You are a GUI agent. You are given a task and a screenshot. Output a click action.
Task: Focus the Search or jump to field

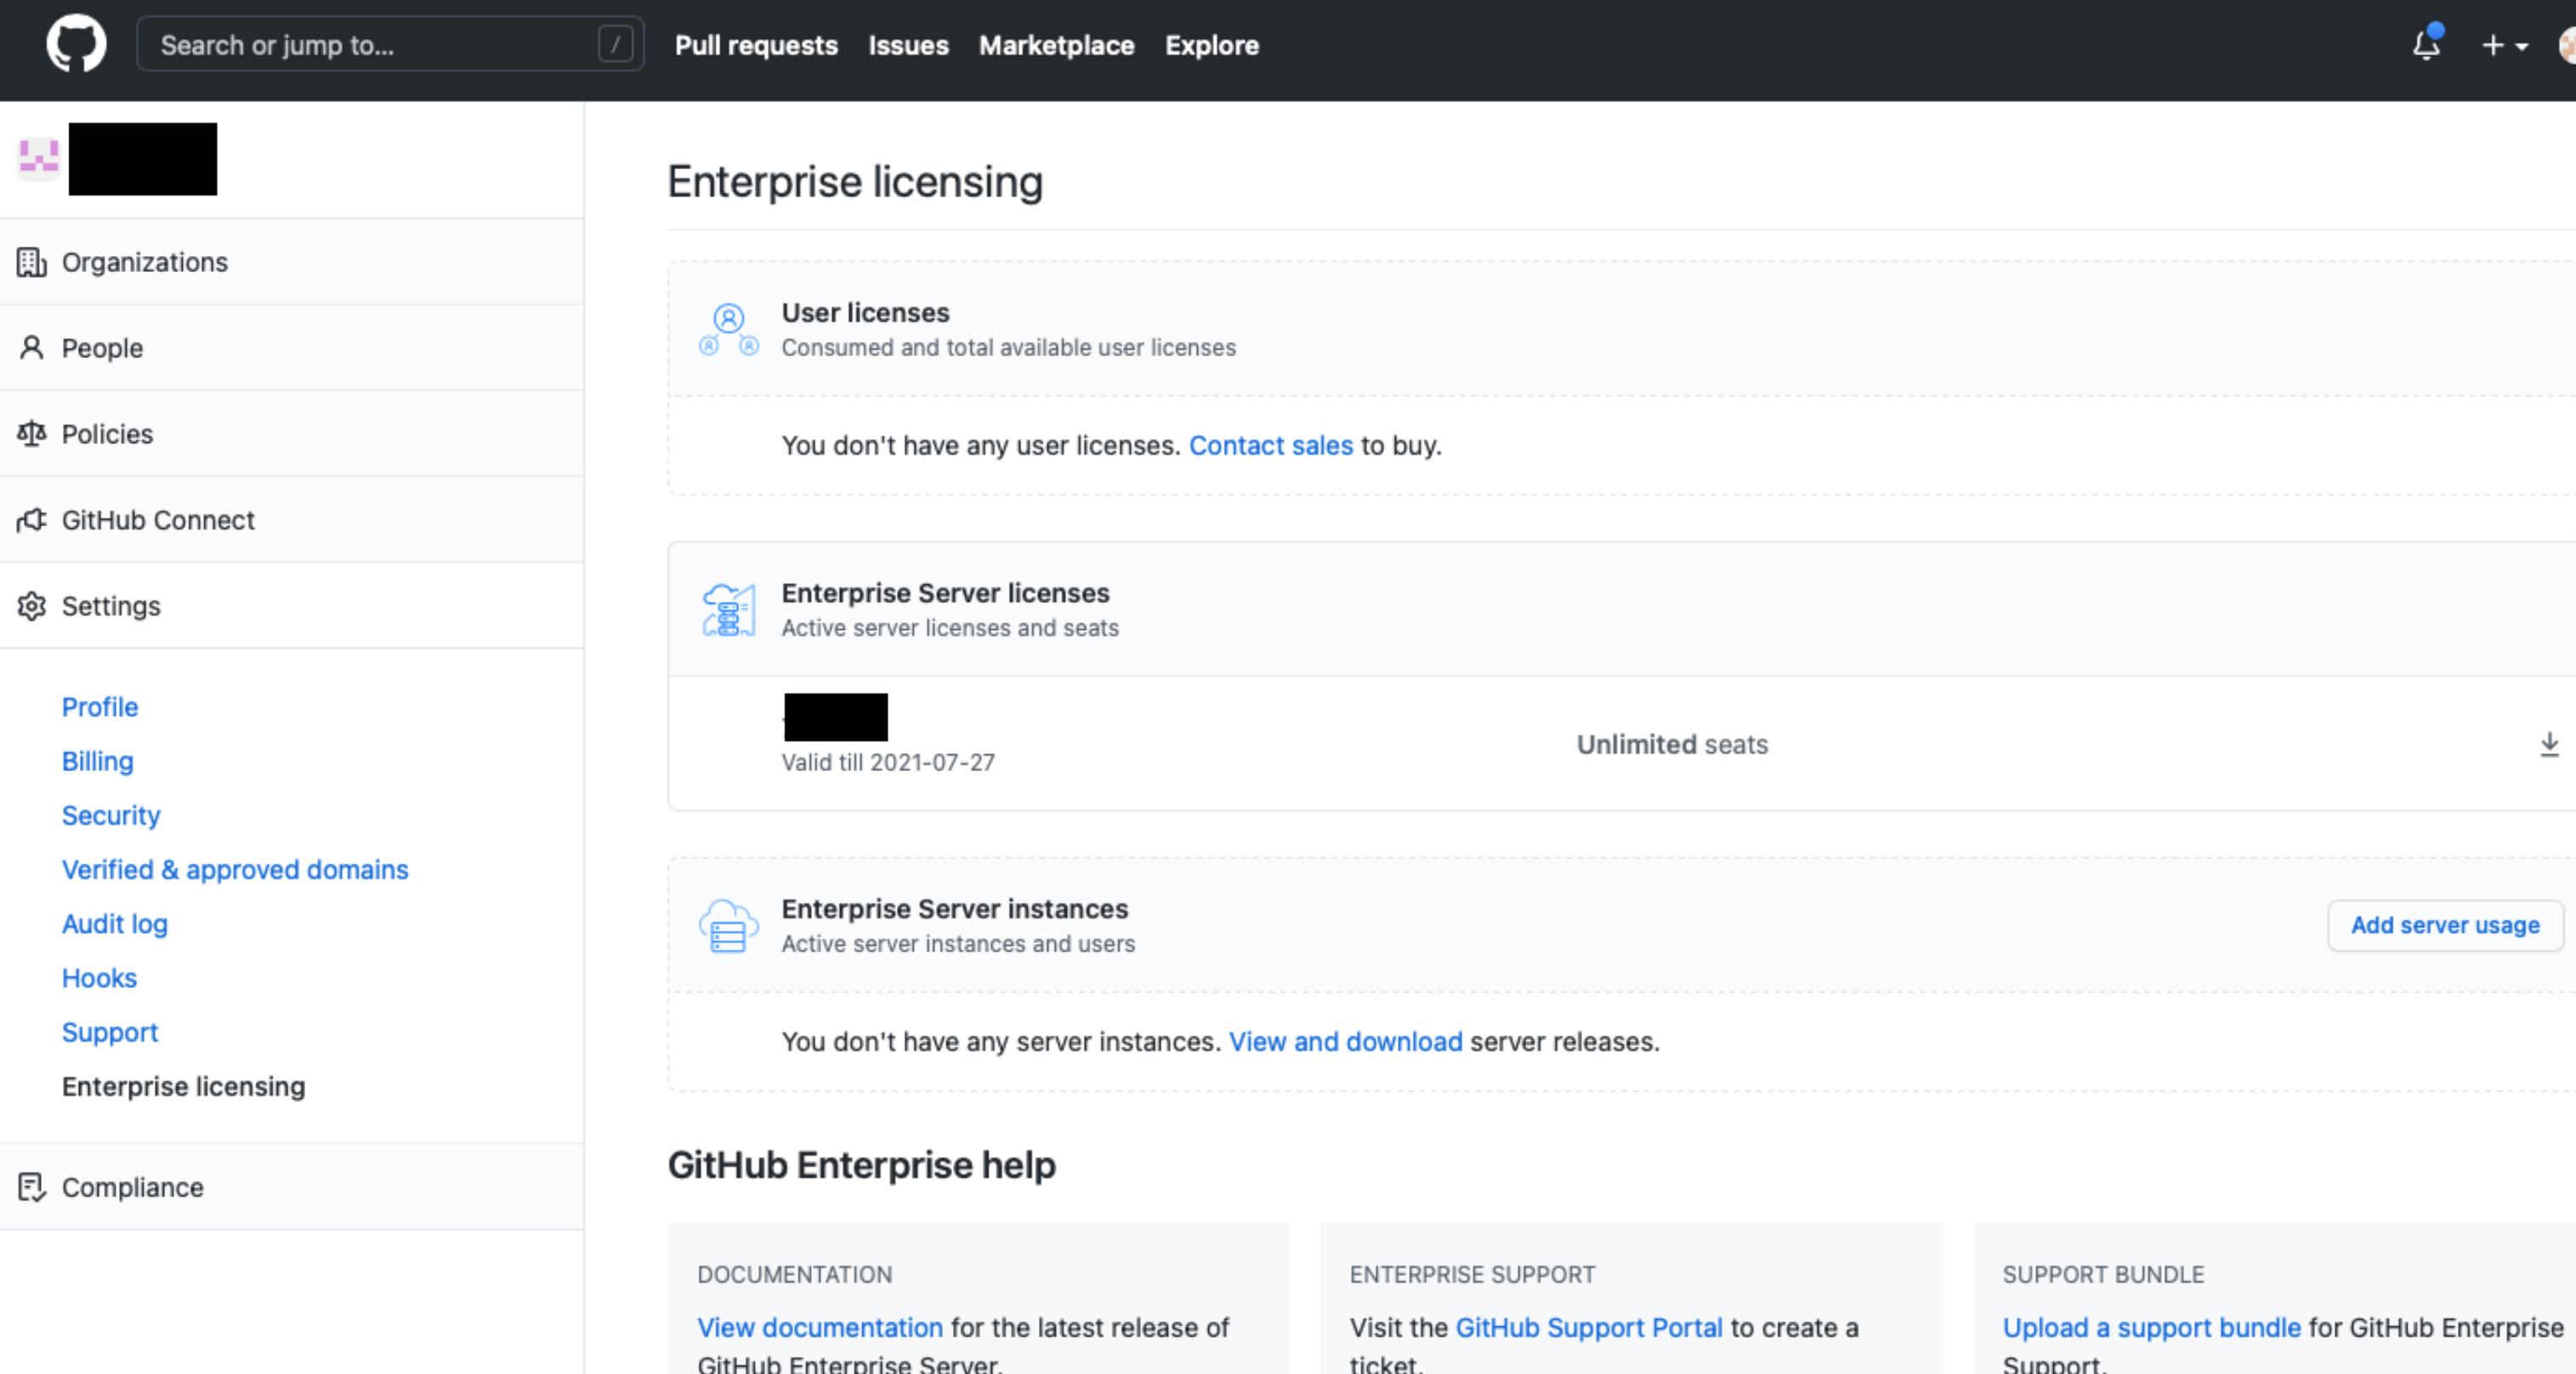390,44
